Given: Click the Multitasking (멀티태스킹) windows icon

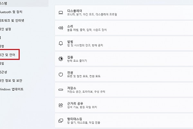Looking at the screenshot, I should click(x=61, y=121).
